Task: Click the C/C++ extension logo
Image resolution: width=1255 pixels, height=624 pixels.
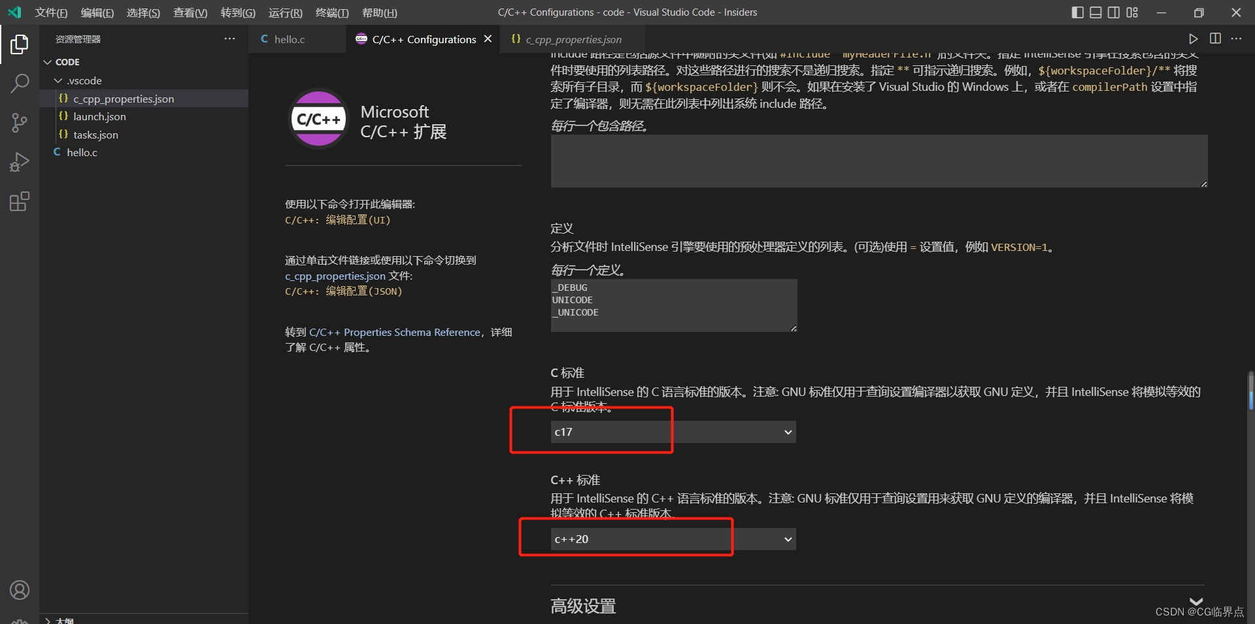Action: 319,119
